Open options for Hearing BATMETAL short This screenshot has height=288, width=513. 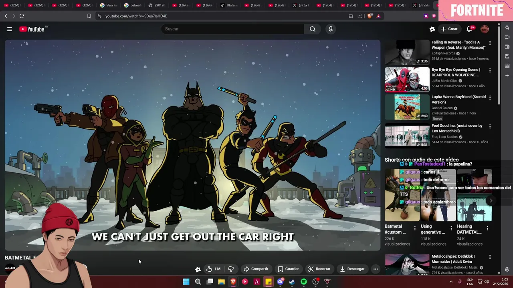(x=487, y=228)
